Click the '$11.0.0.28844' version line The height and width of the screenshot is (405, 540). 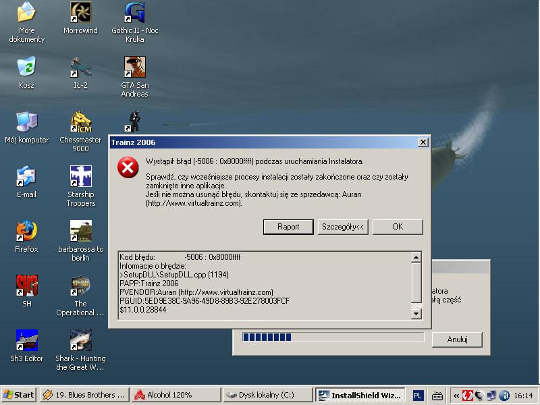click(x=142, y=309)
